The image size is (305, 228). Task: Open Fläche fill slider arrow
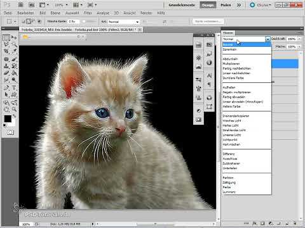(299, 46)
